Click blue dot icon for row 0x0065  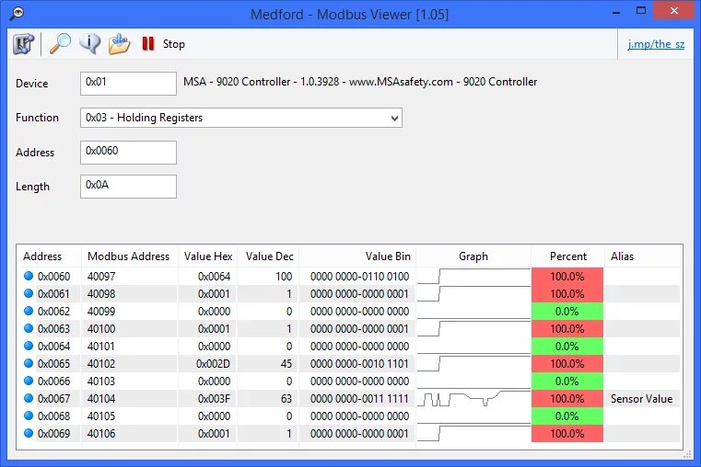click(29, 363)
